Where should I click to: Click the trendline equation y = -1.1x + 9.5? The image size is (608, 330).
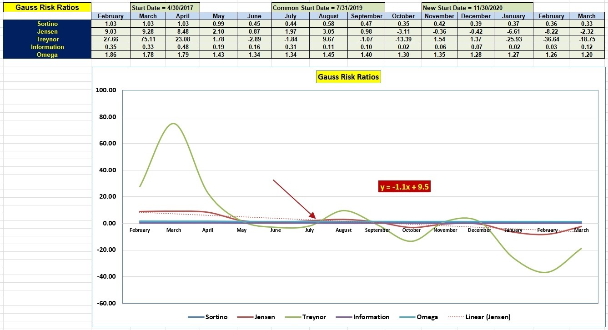(405, 186)
